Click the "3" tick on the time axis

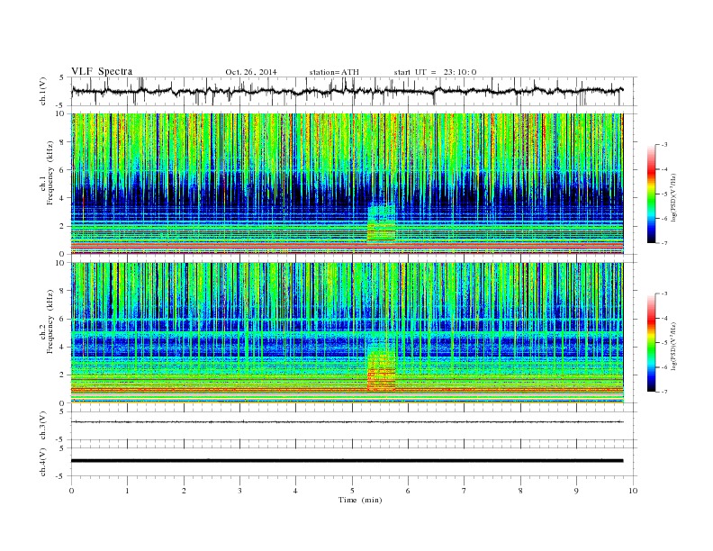click(239, 491)
